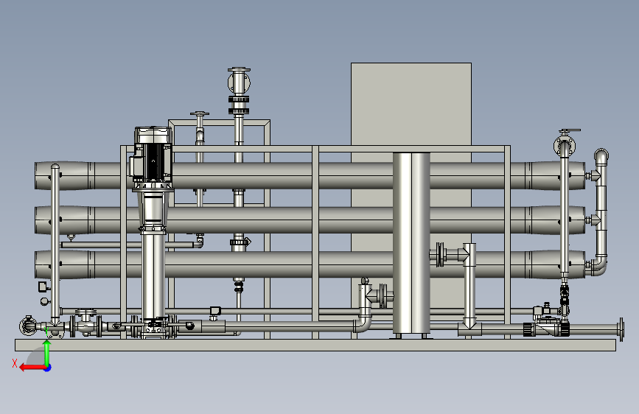This screenshot has height=414, width=639.
Task: Select the black pump motor housing
Action: (x=153, y=155)
